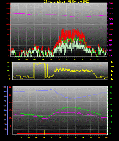Viewport: 119px width, 141px height.
Task: Select the 06 hour tick on bottom graph
Action: (x=36, y=137)
